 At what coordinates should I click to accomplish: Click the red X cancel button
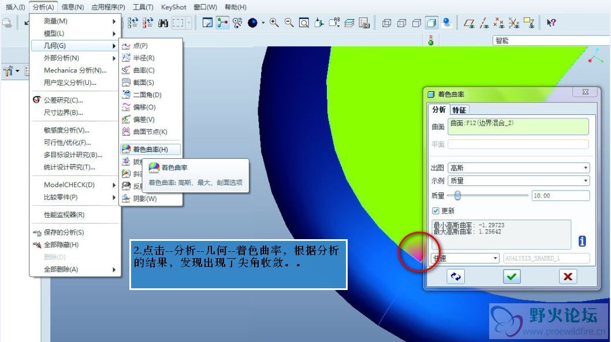click(568, 277)
